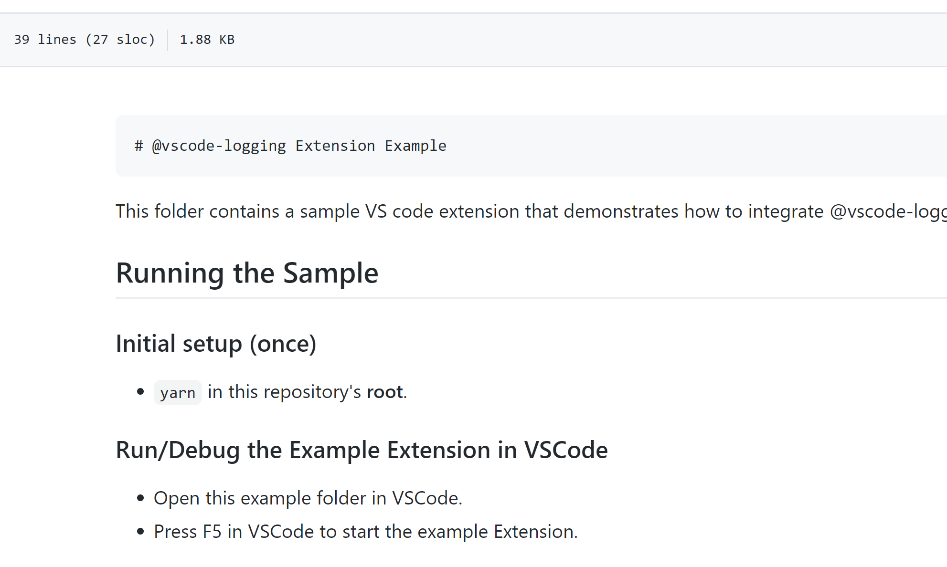
Task: Click the vertical divider beside the file size
Action: click(168, 40)
